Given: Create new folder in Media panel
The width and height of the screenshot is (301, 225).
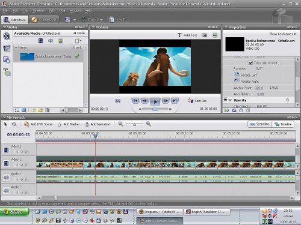Looking at the screenshot, I should [40, 110].
